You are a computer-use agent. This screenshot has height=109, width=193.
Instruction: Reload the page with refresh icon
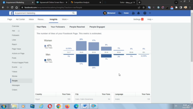[12, 7]
